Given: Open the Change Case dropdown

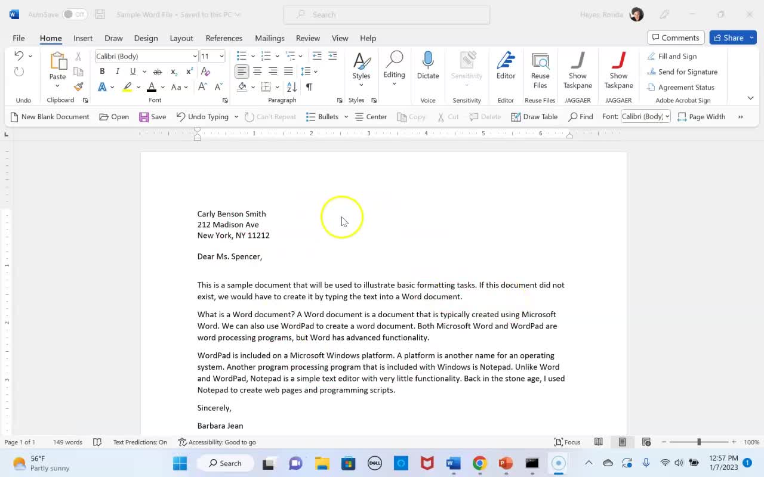Looking at the screenshot, I should coord(179,87).
